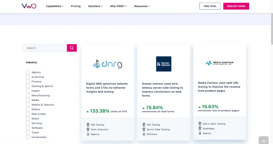The height and width of the screenshot is (144, 273).
Task: Click the VWO logo
Action: click(29, 6)
